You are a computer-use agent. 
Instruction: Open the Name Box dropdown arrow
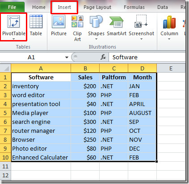coord(67,57)
